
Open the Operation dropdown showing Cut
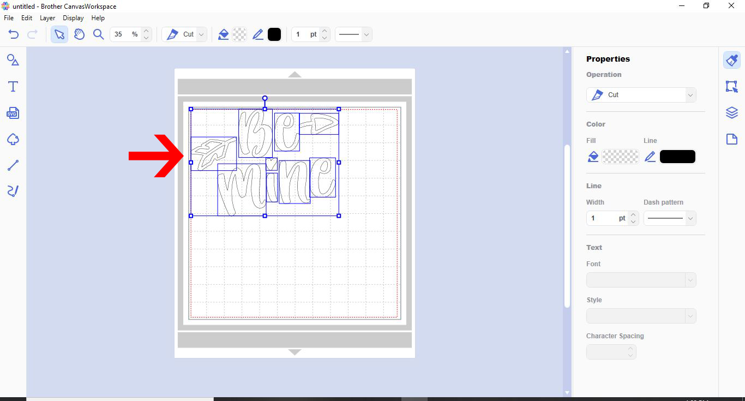(x=641, y=94)
